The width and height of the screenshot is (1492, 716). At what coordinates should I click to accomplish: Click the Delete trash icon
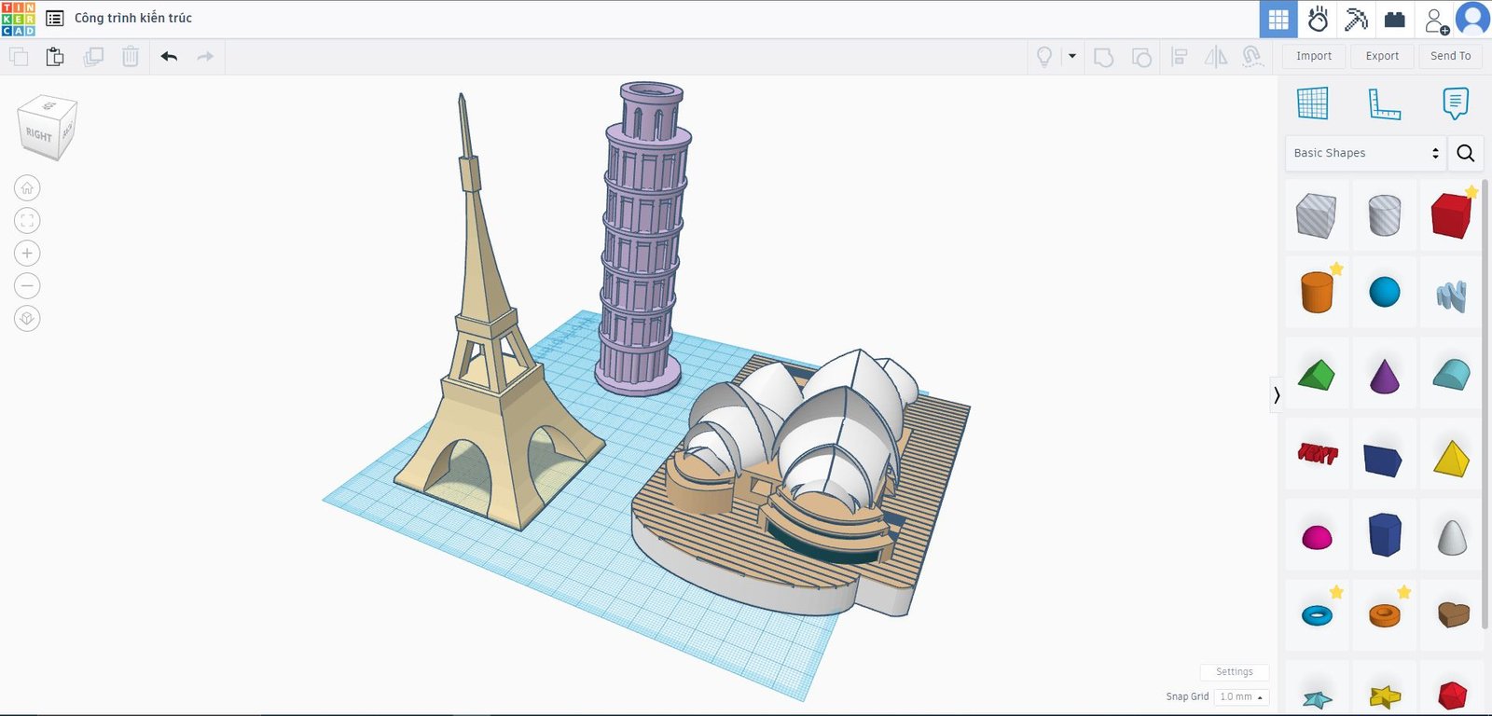click(x=131, y=57)
